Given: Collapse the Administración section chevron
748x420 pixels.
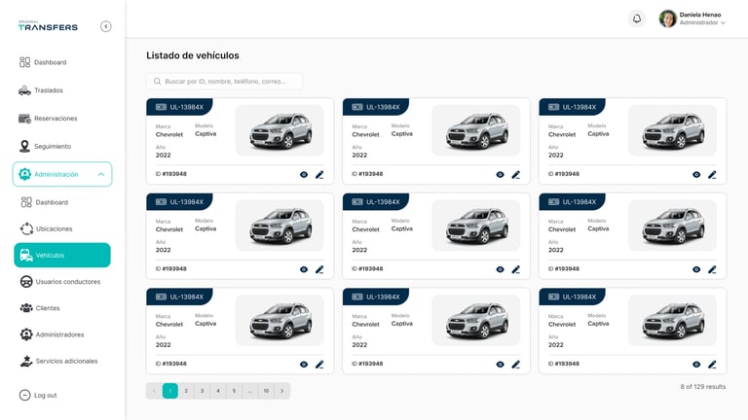Looking at the screenshot, I should [101, 174].
